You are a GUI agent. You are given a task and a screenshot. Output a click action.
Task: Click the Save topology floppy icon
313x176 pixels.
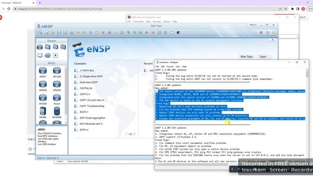[x=59, y=33]
